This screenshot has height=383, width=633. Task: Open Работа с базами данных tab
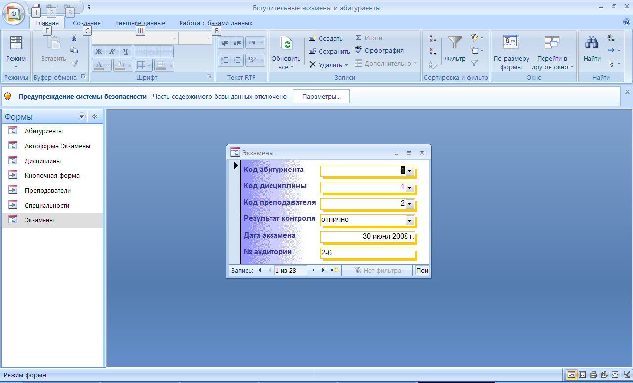pos(216,23)
